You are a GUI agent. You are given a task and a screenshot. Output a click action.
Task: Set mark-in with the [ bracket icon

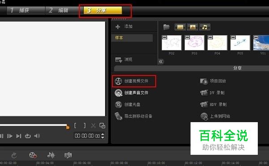point(75,125)
